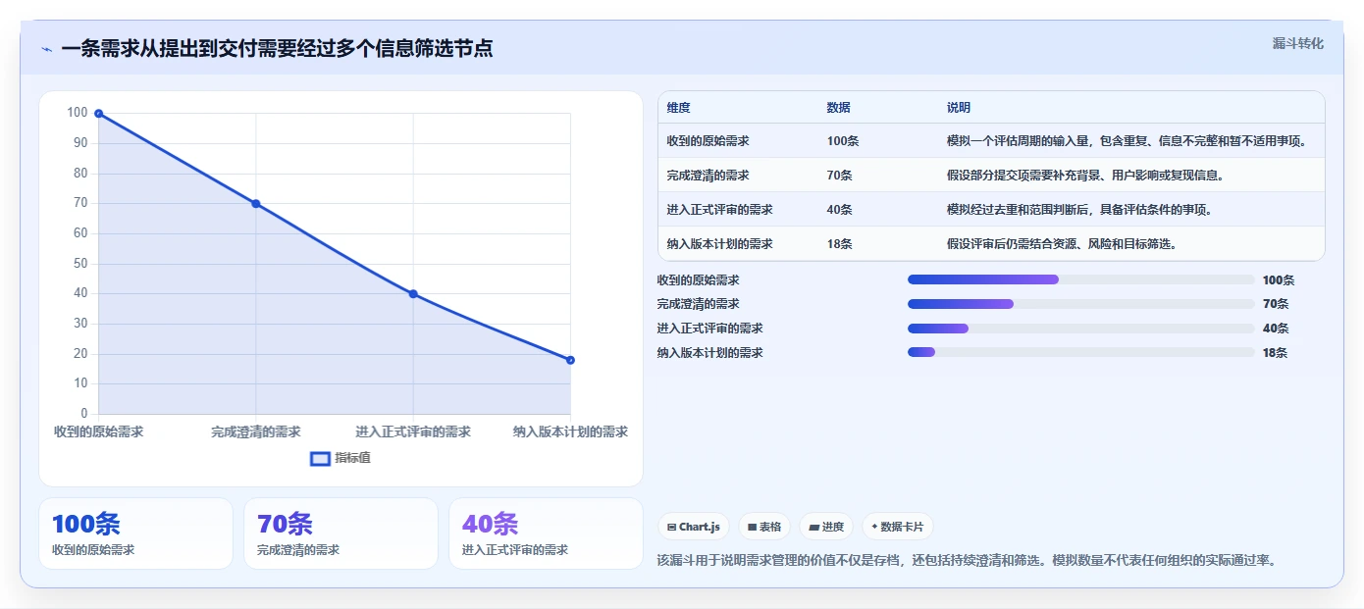Click the lightning icon before the page title
1364x609 pixels.
pos(46,49)
